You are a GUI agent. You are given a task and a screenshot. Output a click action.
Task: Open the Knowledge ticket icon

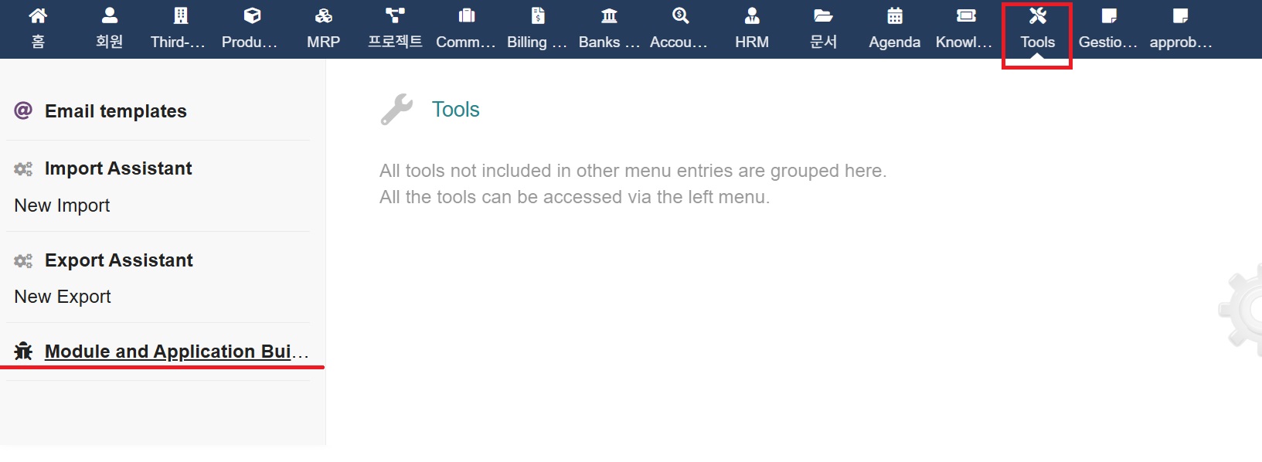[966, 16]
